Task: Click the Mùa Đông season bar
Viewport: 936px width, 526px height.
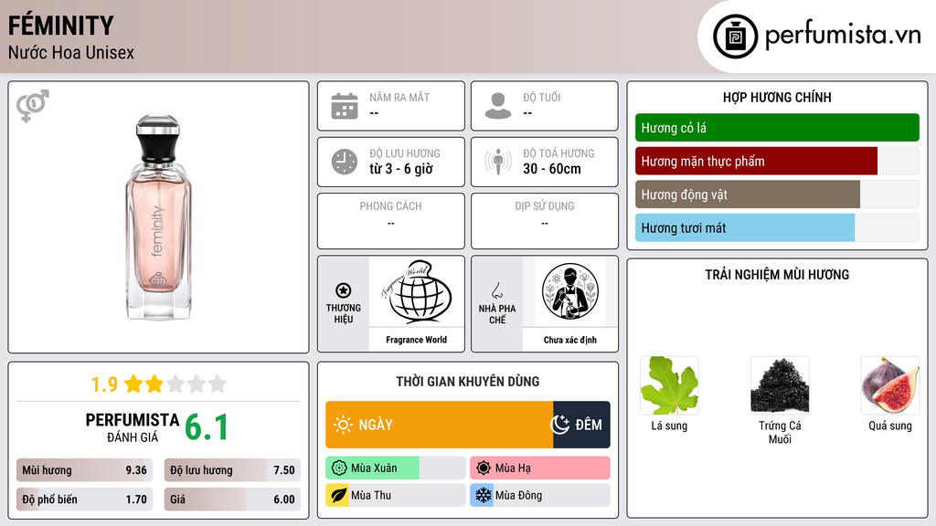Action: (540, 495)
